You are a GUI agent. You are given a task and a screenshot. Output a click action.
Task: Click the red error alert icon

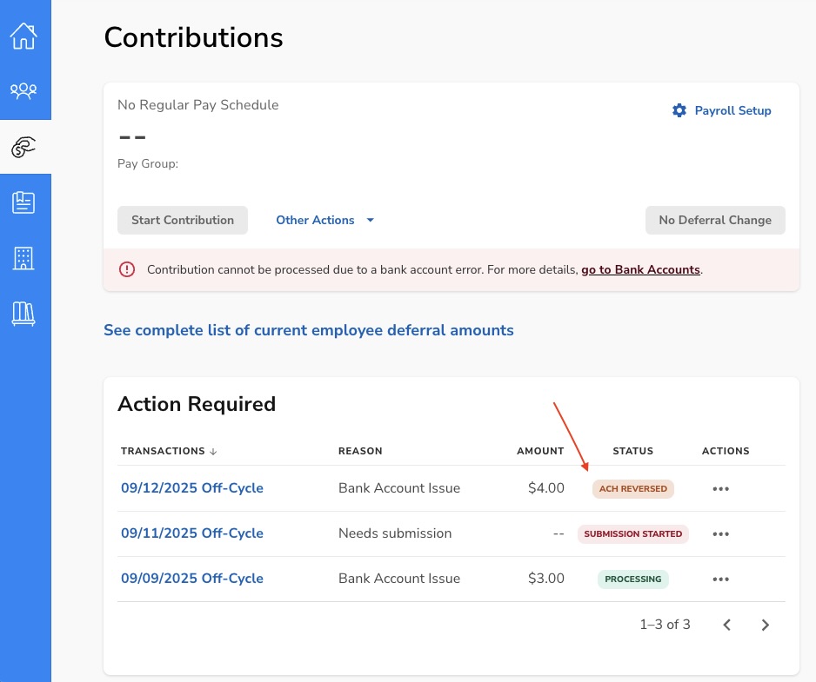tap(127, 269)
